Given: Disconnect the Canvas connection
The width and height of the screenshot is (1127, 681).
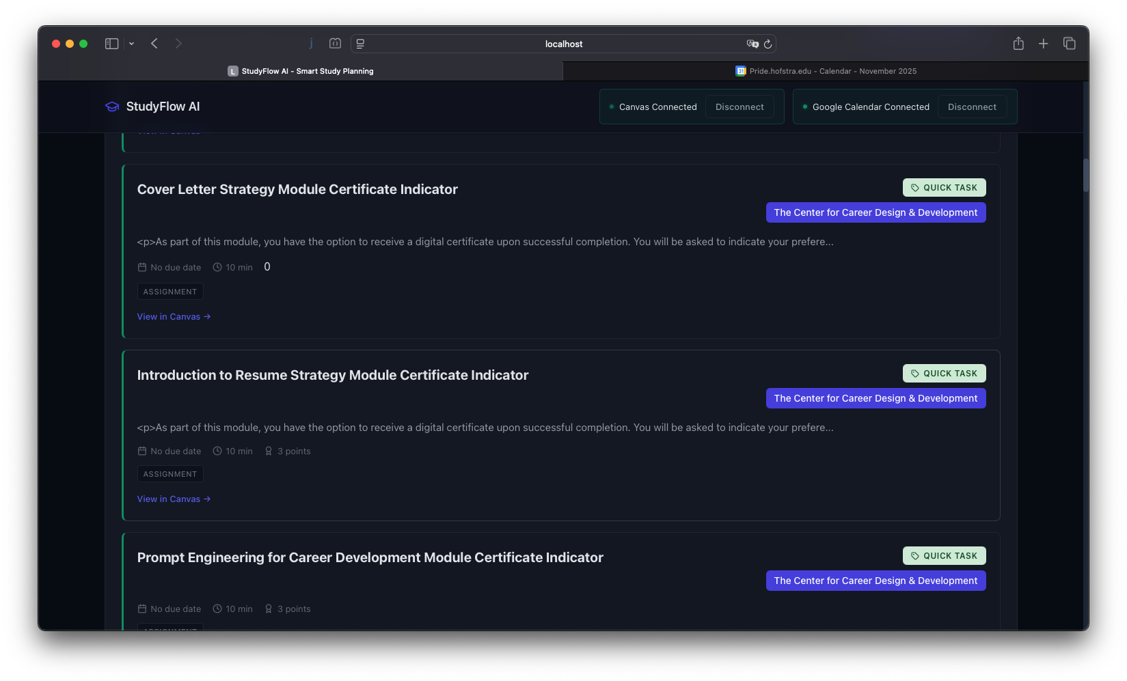Looking at the screenshot, I should pos(739,107).
